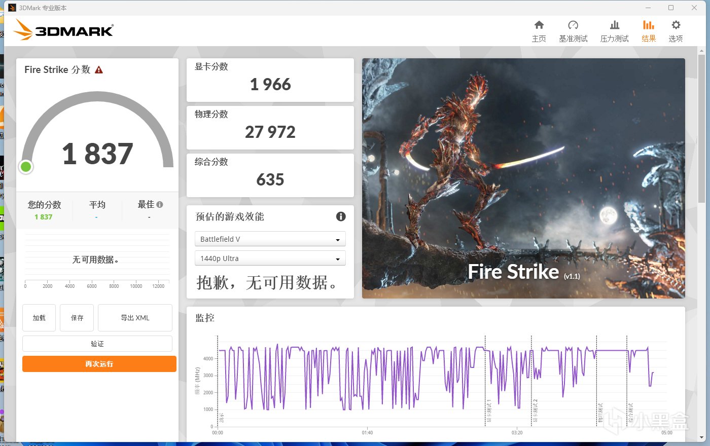Go to the 主页 home tab

tap(539, 31)
